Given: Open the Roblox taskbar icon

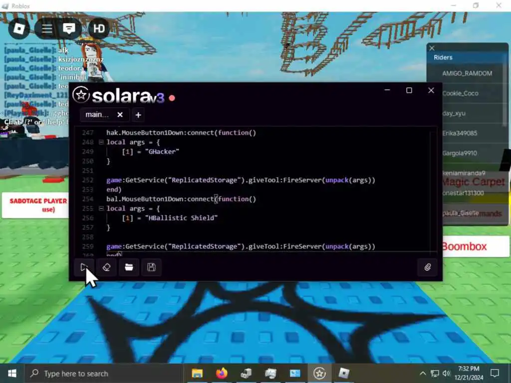Looking at the screenshot, I should point(344,373).
